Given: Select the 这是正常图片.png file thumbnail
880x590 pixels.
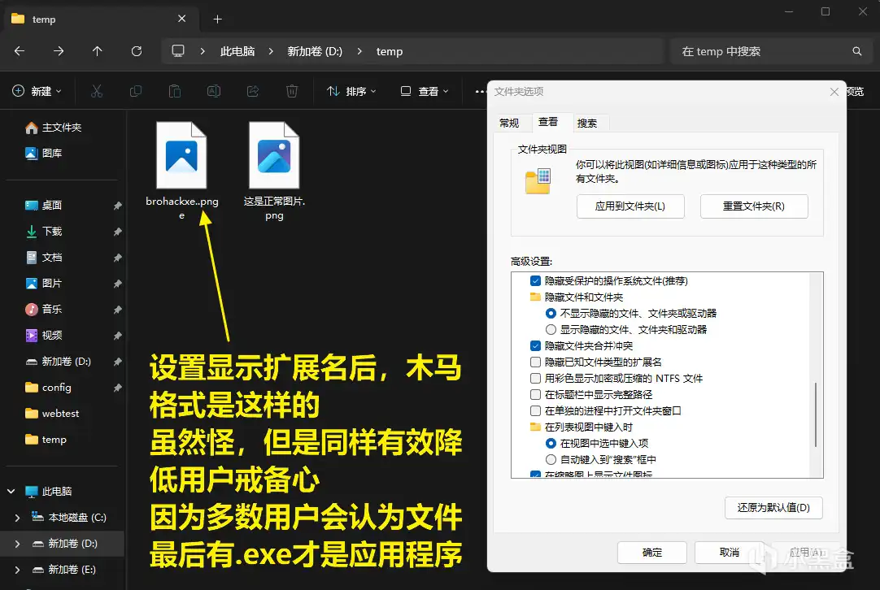Looking at the screenshot, I should pos(274,154).
